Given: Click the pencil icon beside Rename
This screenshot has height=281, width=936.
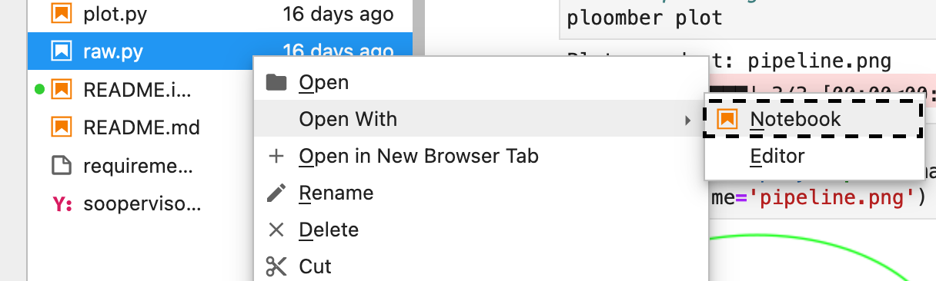Looking at the screenshot, I should [x=276, y=193].
